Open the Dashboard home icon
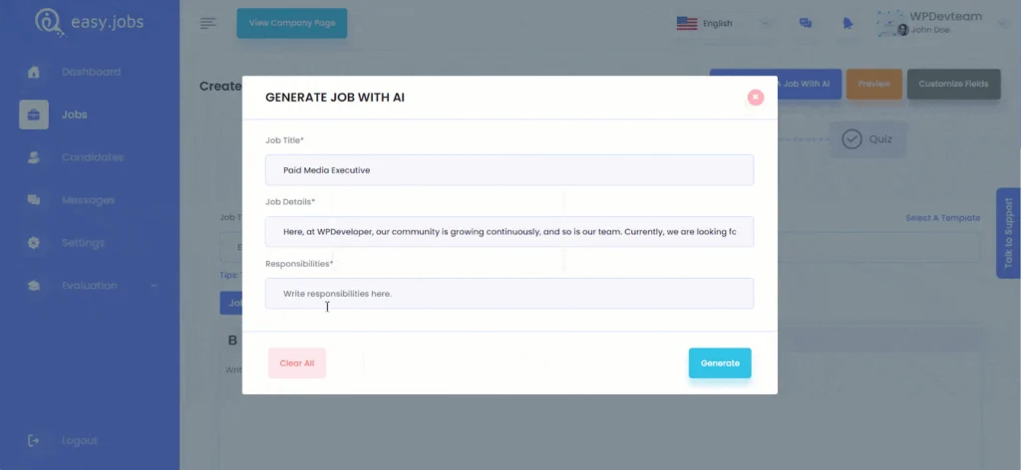Viewport: 1021px width, 470px height. tap(34, 72)
